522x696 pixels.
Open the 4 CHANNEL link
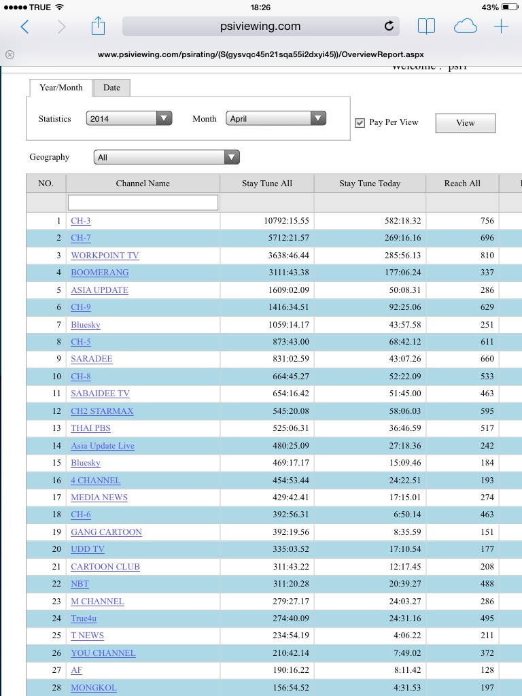95,481
